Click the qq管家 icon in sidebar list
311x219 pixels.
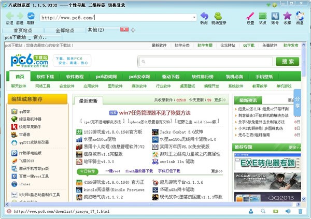coord(15,112)
